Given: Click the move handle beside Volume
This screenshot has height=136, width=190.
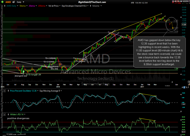Looking at the screenshot, I should point(90,6).
